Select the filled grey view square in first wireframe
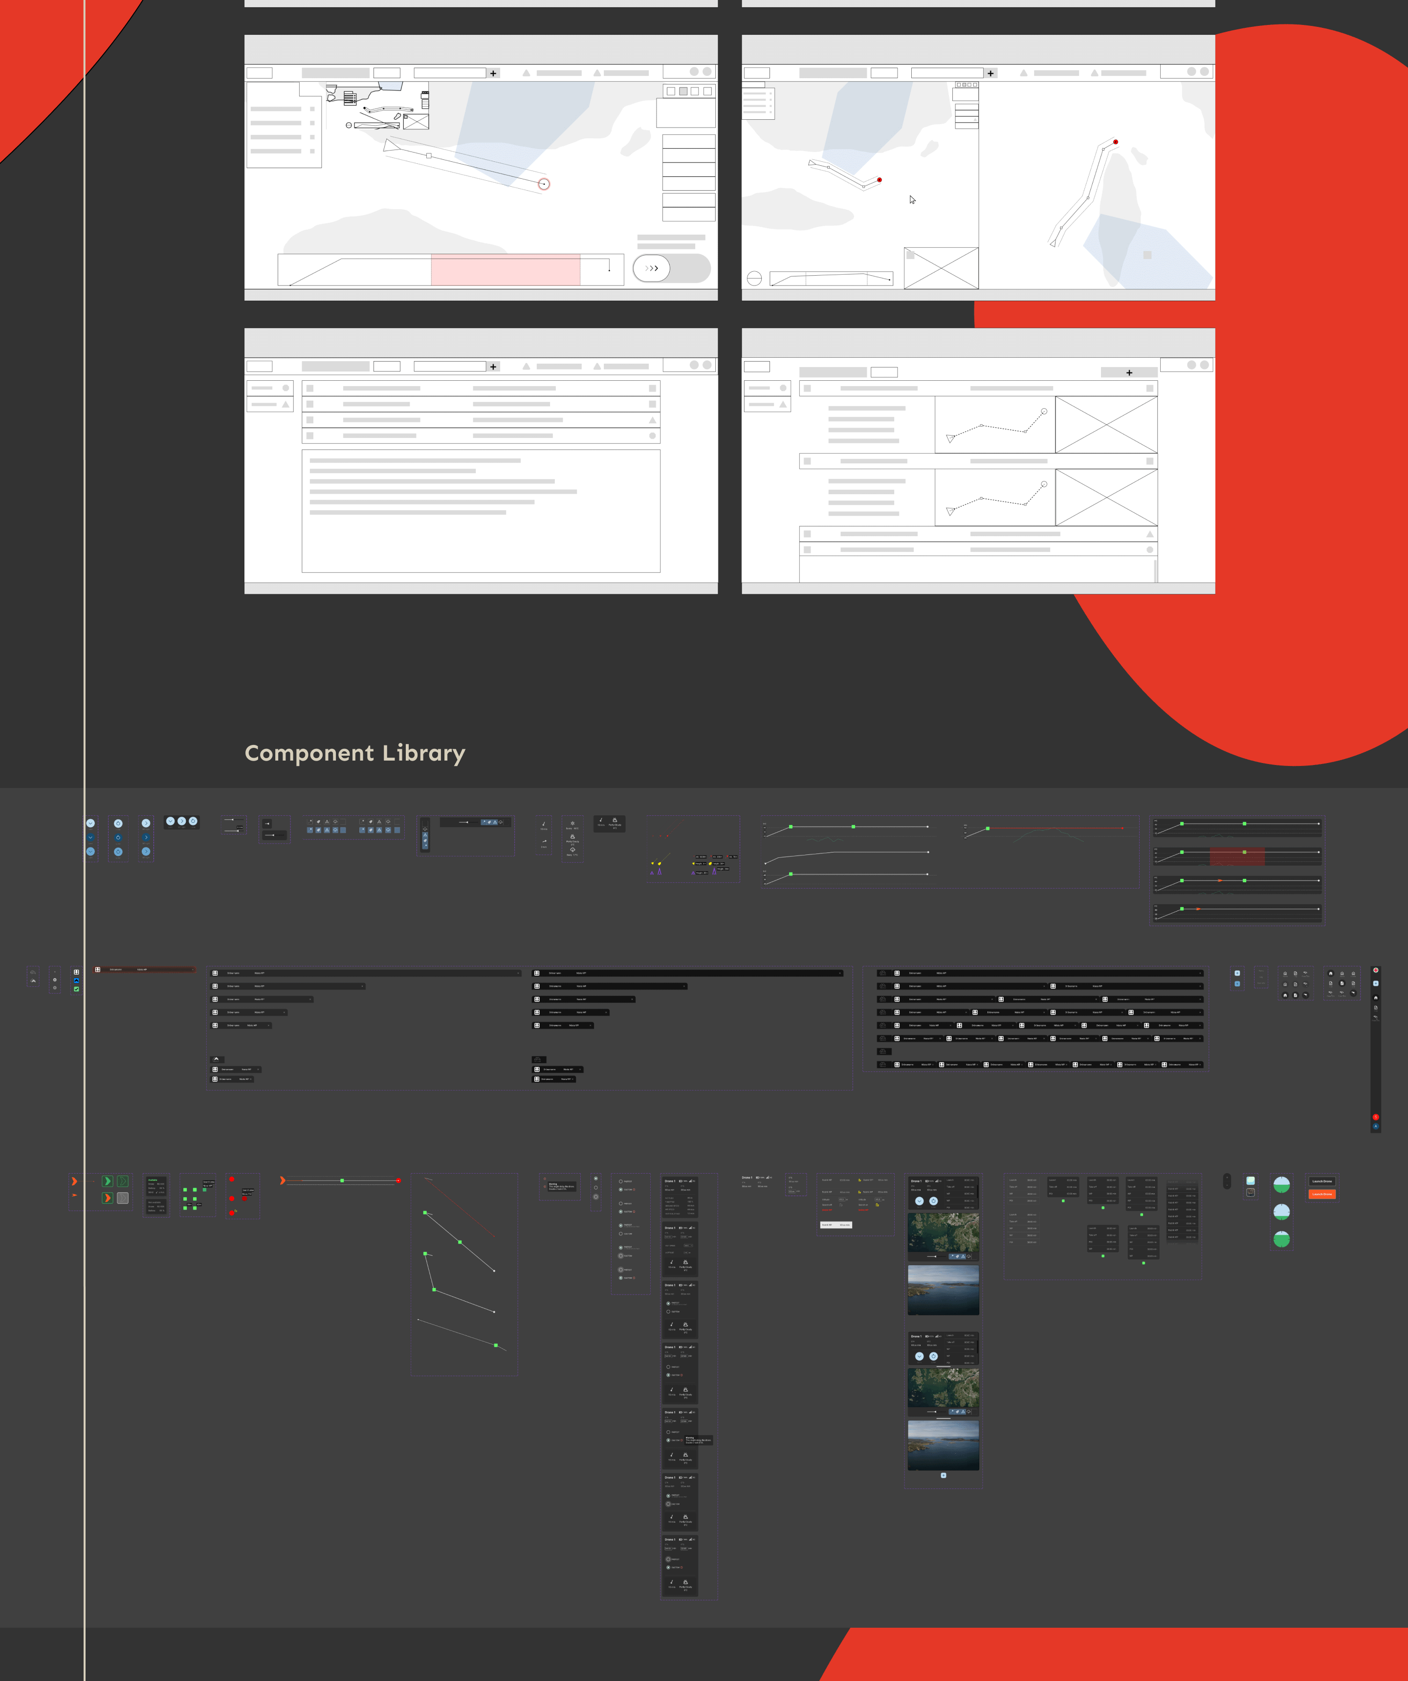 pyautogui.click(x=683, y=91)
